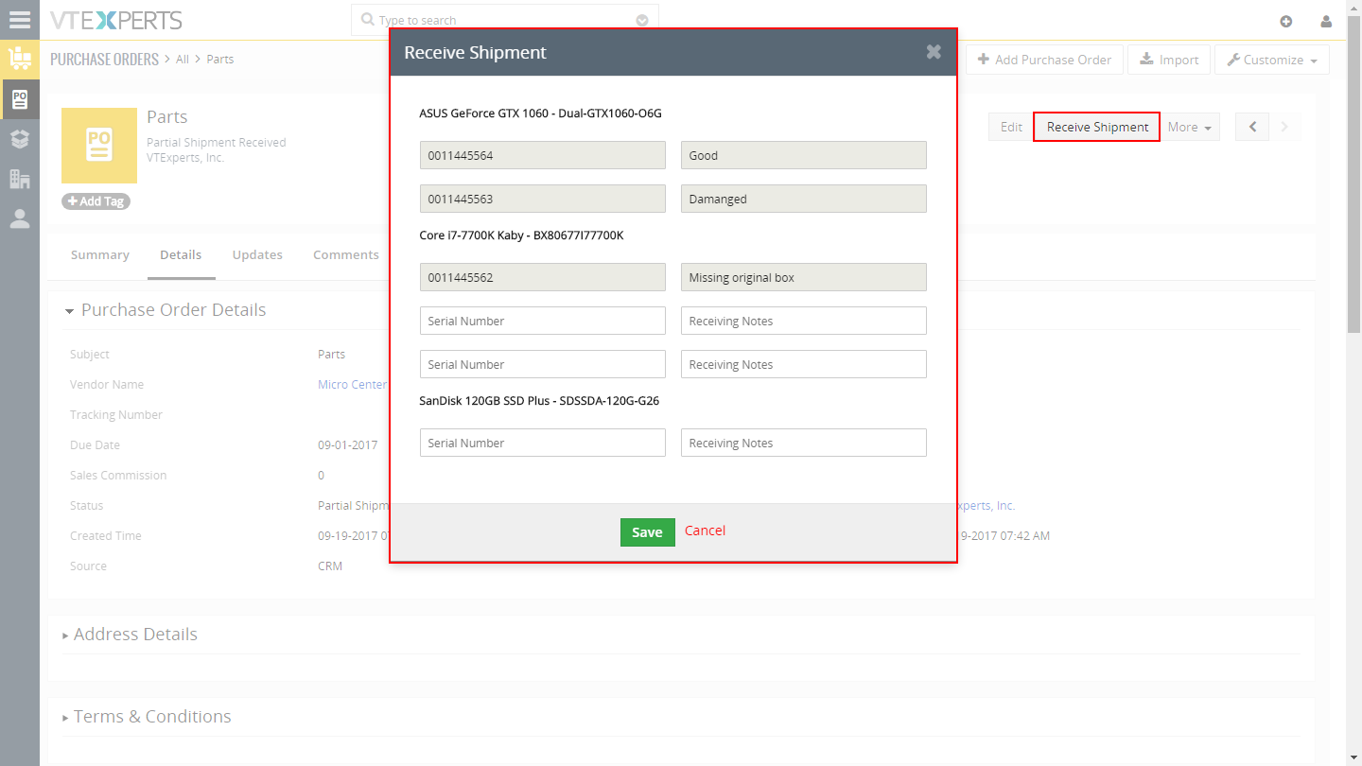Click the SanDisk SSD Receiving Notes field
The width and height of the screenshot is (1362, 766).
coord(804,443)
